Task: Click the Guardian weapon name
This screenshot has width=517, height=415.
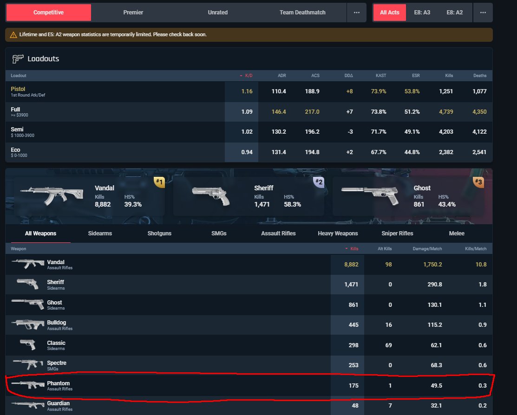Action: (x=59, y=403)
